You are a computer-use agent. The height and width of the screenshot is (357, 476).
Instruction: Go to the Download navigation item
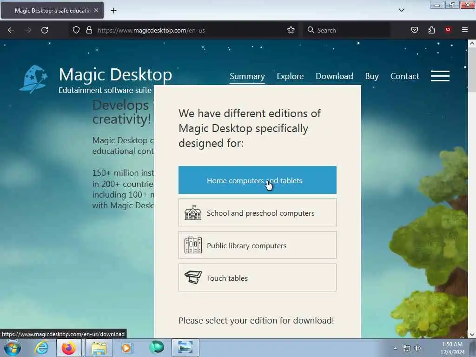(334, 76)
